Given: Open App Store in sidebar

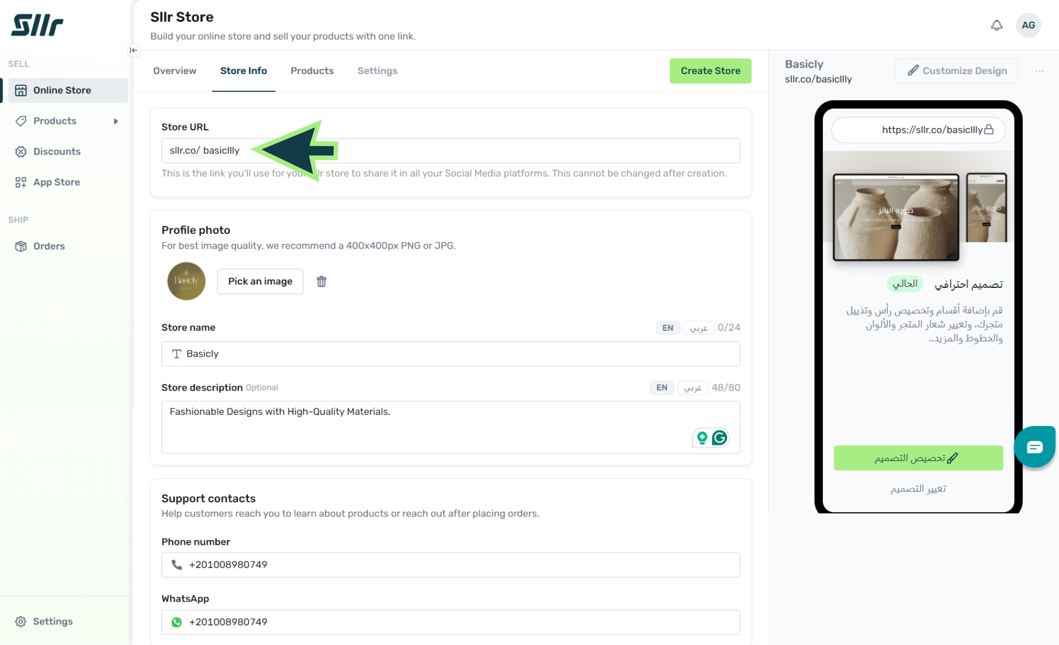Looking at the screenshot, I should coord(56,182).
